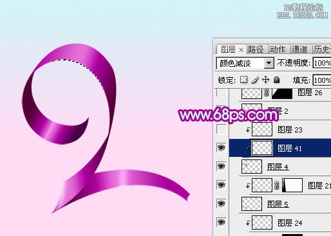Click the layer name 图层 5
Screen dimensions: 331x236
(x=278, y=204)
